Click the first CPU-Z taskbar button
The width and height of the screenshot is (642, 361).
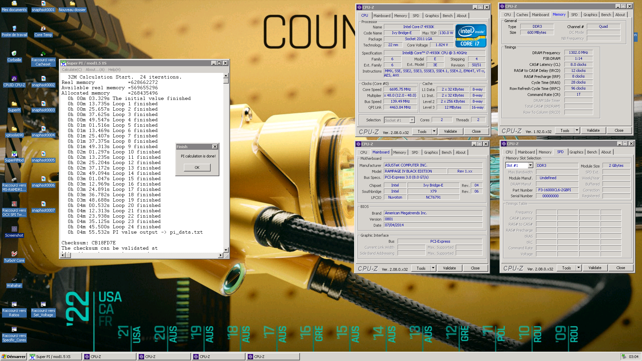point(110,357)
